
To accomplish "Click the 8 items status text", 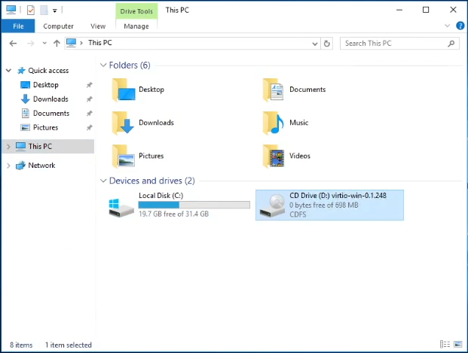I will (x=21, y=345).
